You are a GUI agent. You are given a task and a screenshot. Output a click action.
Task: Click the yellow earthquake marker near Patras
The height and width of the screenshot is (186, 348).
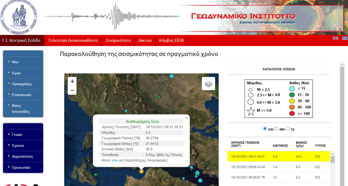142,171
